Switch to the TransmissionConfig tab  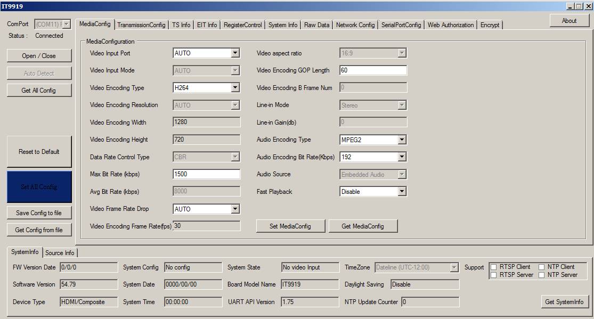point(141,25)
